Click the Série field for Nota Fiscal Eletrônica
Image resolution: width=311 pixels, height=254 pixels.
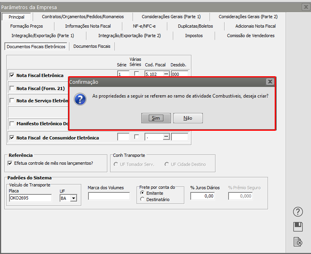click(123, 74)
